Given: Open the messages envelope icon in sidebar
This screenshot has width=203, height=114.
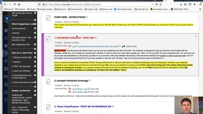Looking at the screenshot, I should tap(6, 77).
